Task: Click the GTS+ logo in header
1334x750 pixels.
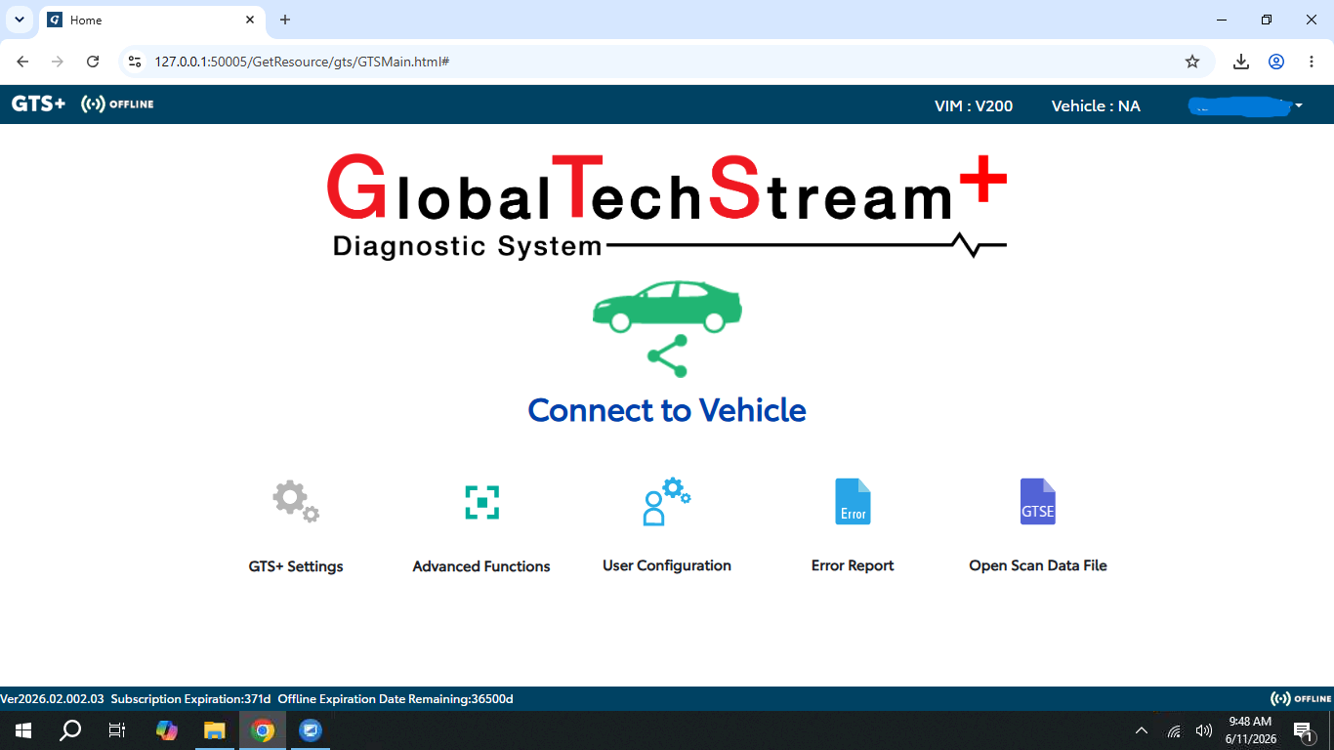Action: coord(39,104)
